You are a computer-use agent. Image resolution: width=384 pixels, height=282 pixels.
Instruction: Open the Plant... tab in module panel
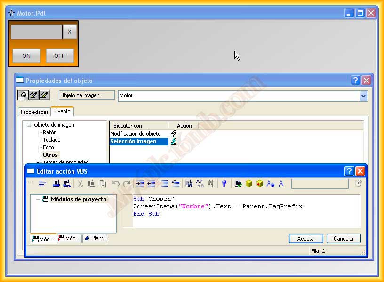coord(95,239)
